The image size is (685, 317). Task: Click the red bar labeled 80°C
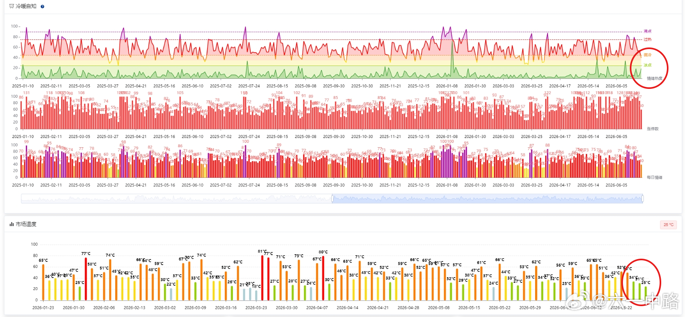coord(323,278)
